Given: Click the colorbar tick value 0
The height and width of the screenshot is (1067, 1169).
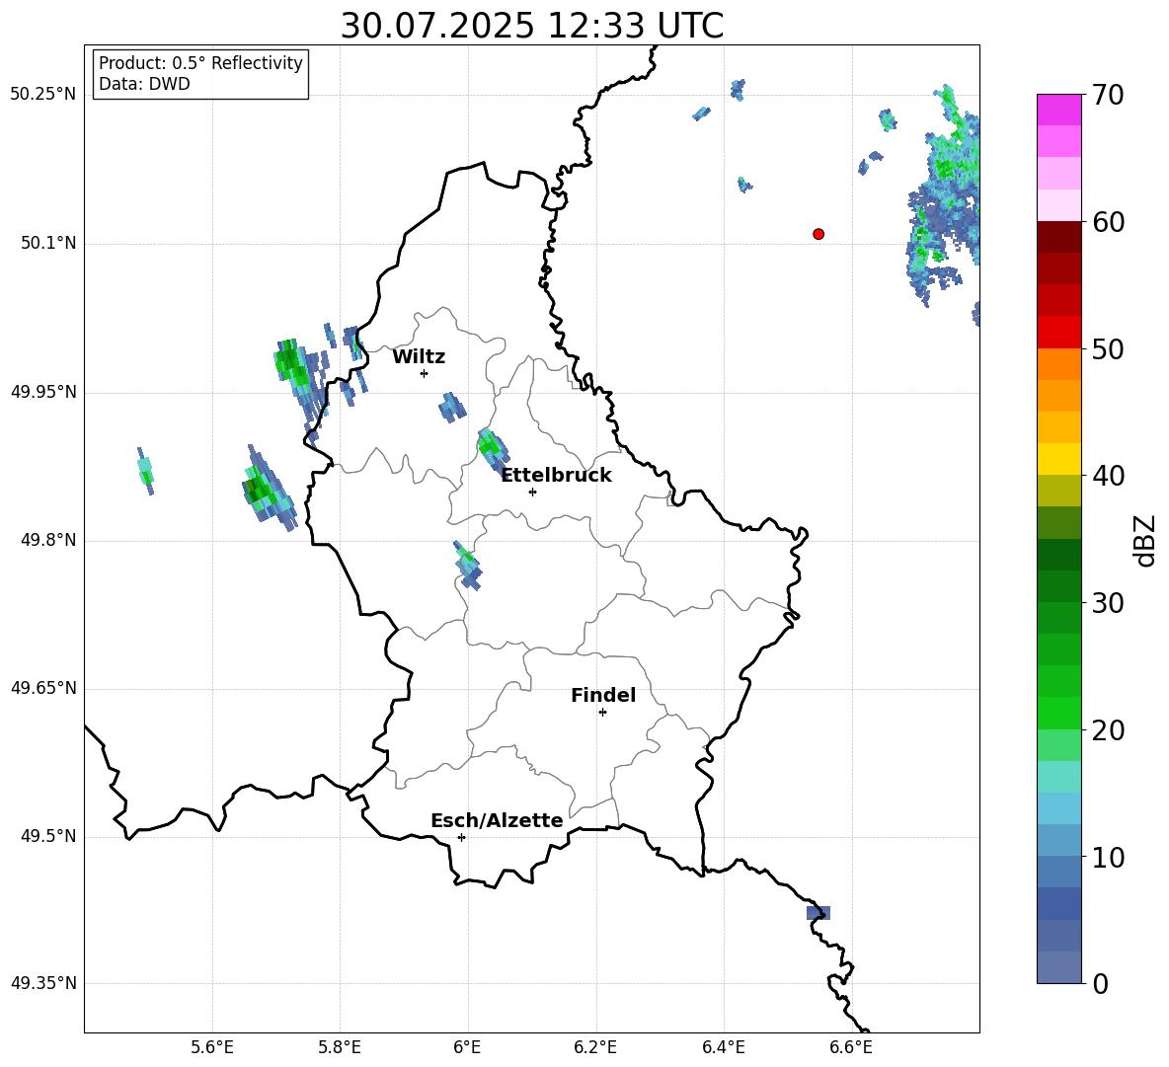Looking at the screenshot, I should click(1099, 983).
